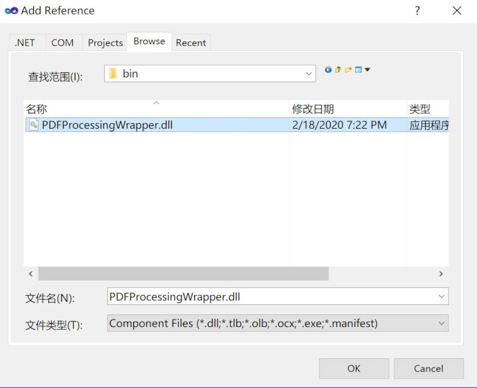Viewport: 477px width, 388px height.
Task: Go up one folder level
Action: [338, 70]
